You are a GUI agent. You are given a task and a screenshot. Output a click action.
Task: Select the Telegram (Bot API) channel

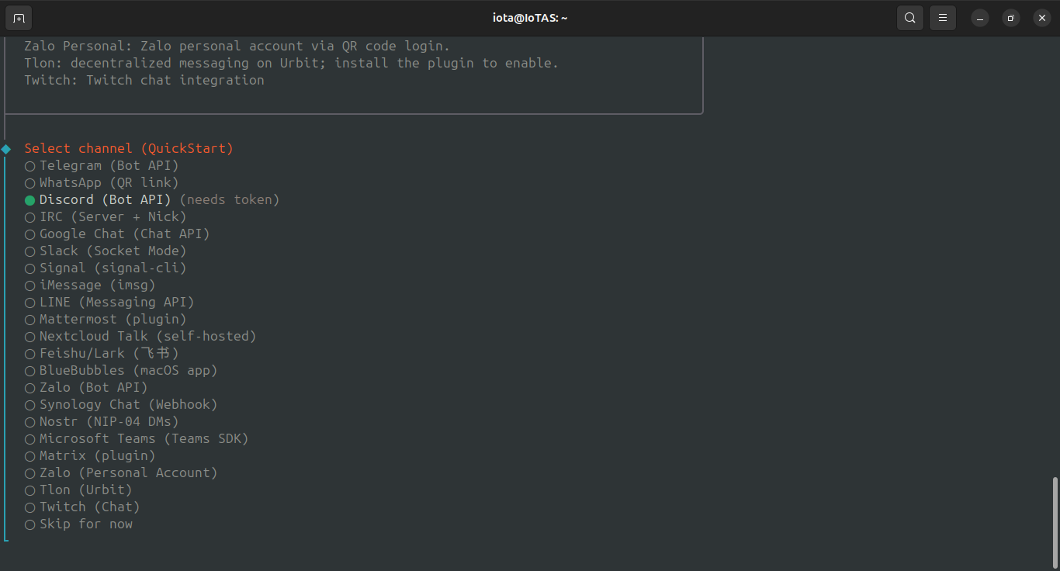coord(101,165)
